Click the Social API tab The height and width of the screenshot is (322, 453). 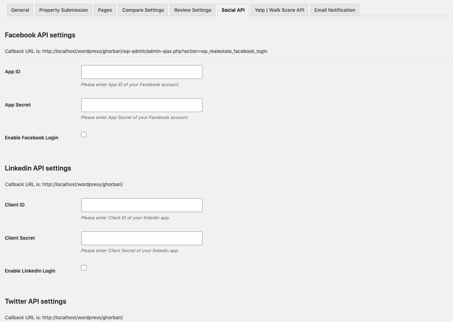233,10
